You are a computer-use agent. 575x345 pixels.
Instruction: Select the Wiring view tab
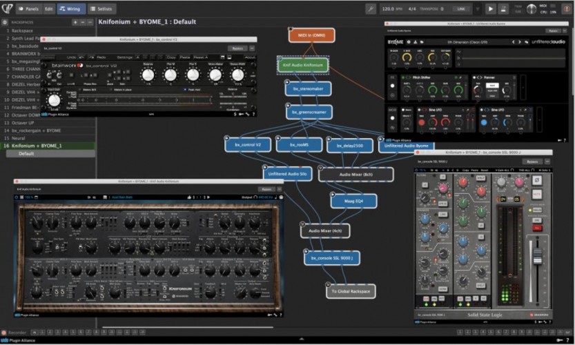click(x=71, y=9)
